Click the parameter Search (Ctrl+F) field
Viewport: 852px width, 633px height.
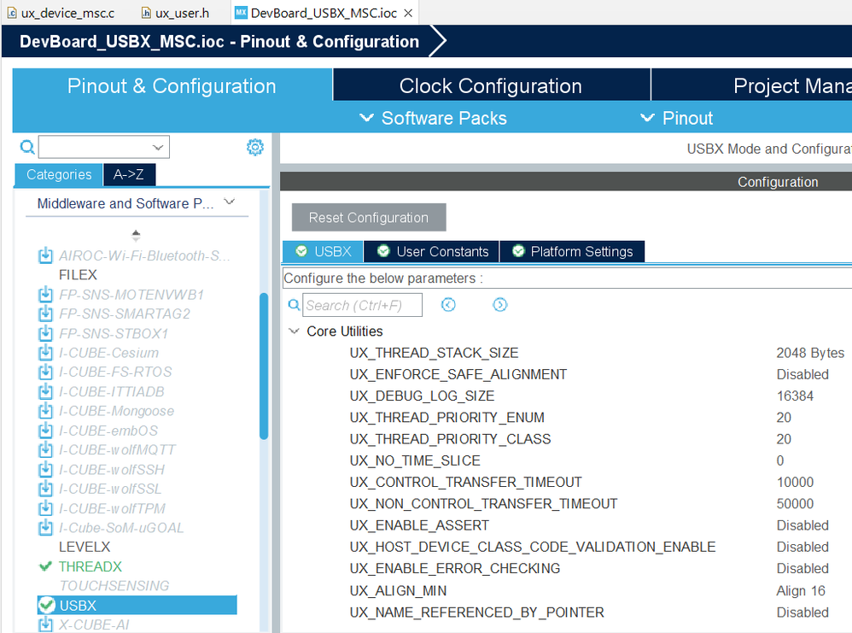tap(363, 304)
